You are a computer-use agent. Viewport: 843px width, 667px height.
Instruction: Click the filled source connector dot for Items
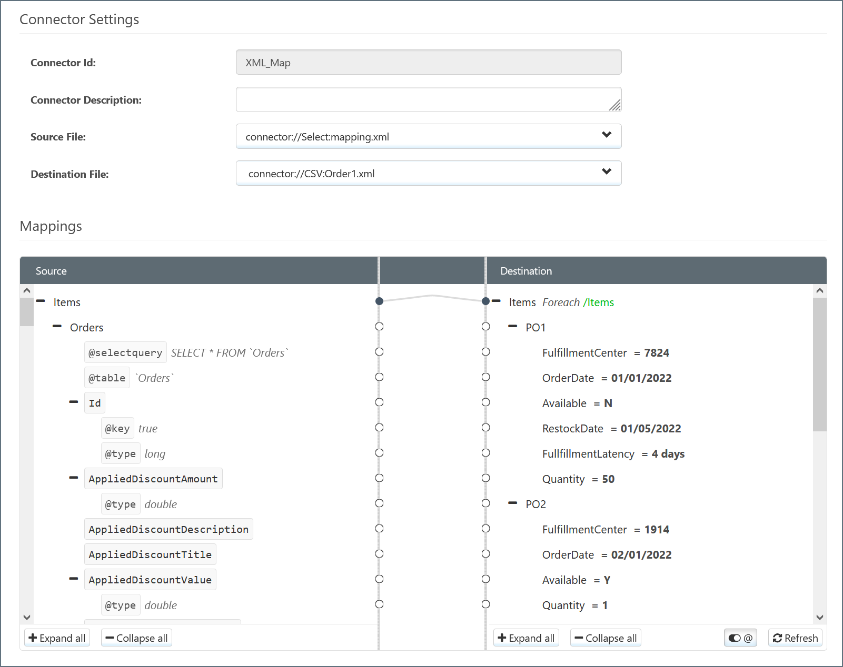379,301
